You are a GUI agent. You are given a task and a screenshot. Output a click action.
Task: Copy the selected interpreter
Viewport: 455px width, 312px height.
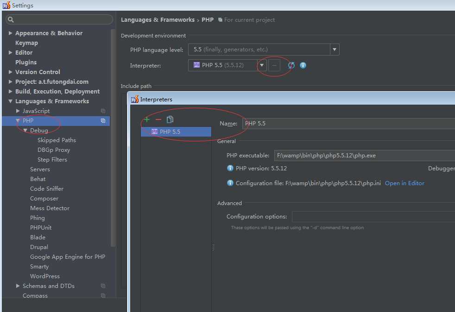click(170, 119)
